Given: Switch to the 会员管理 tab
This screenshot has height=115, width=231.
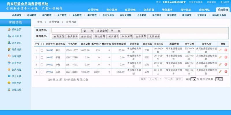Looking at the screenshot, I should point(93,10).
